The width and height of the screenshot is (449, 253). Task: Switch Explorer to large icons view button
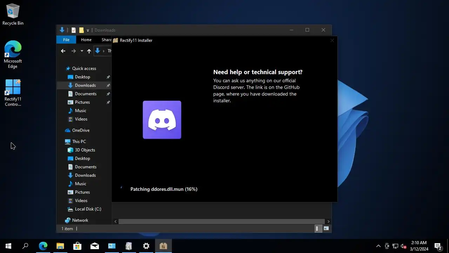coord(326,229)
